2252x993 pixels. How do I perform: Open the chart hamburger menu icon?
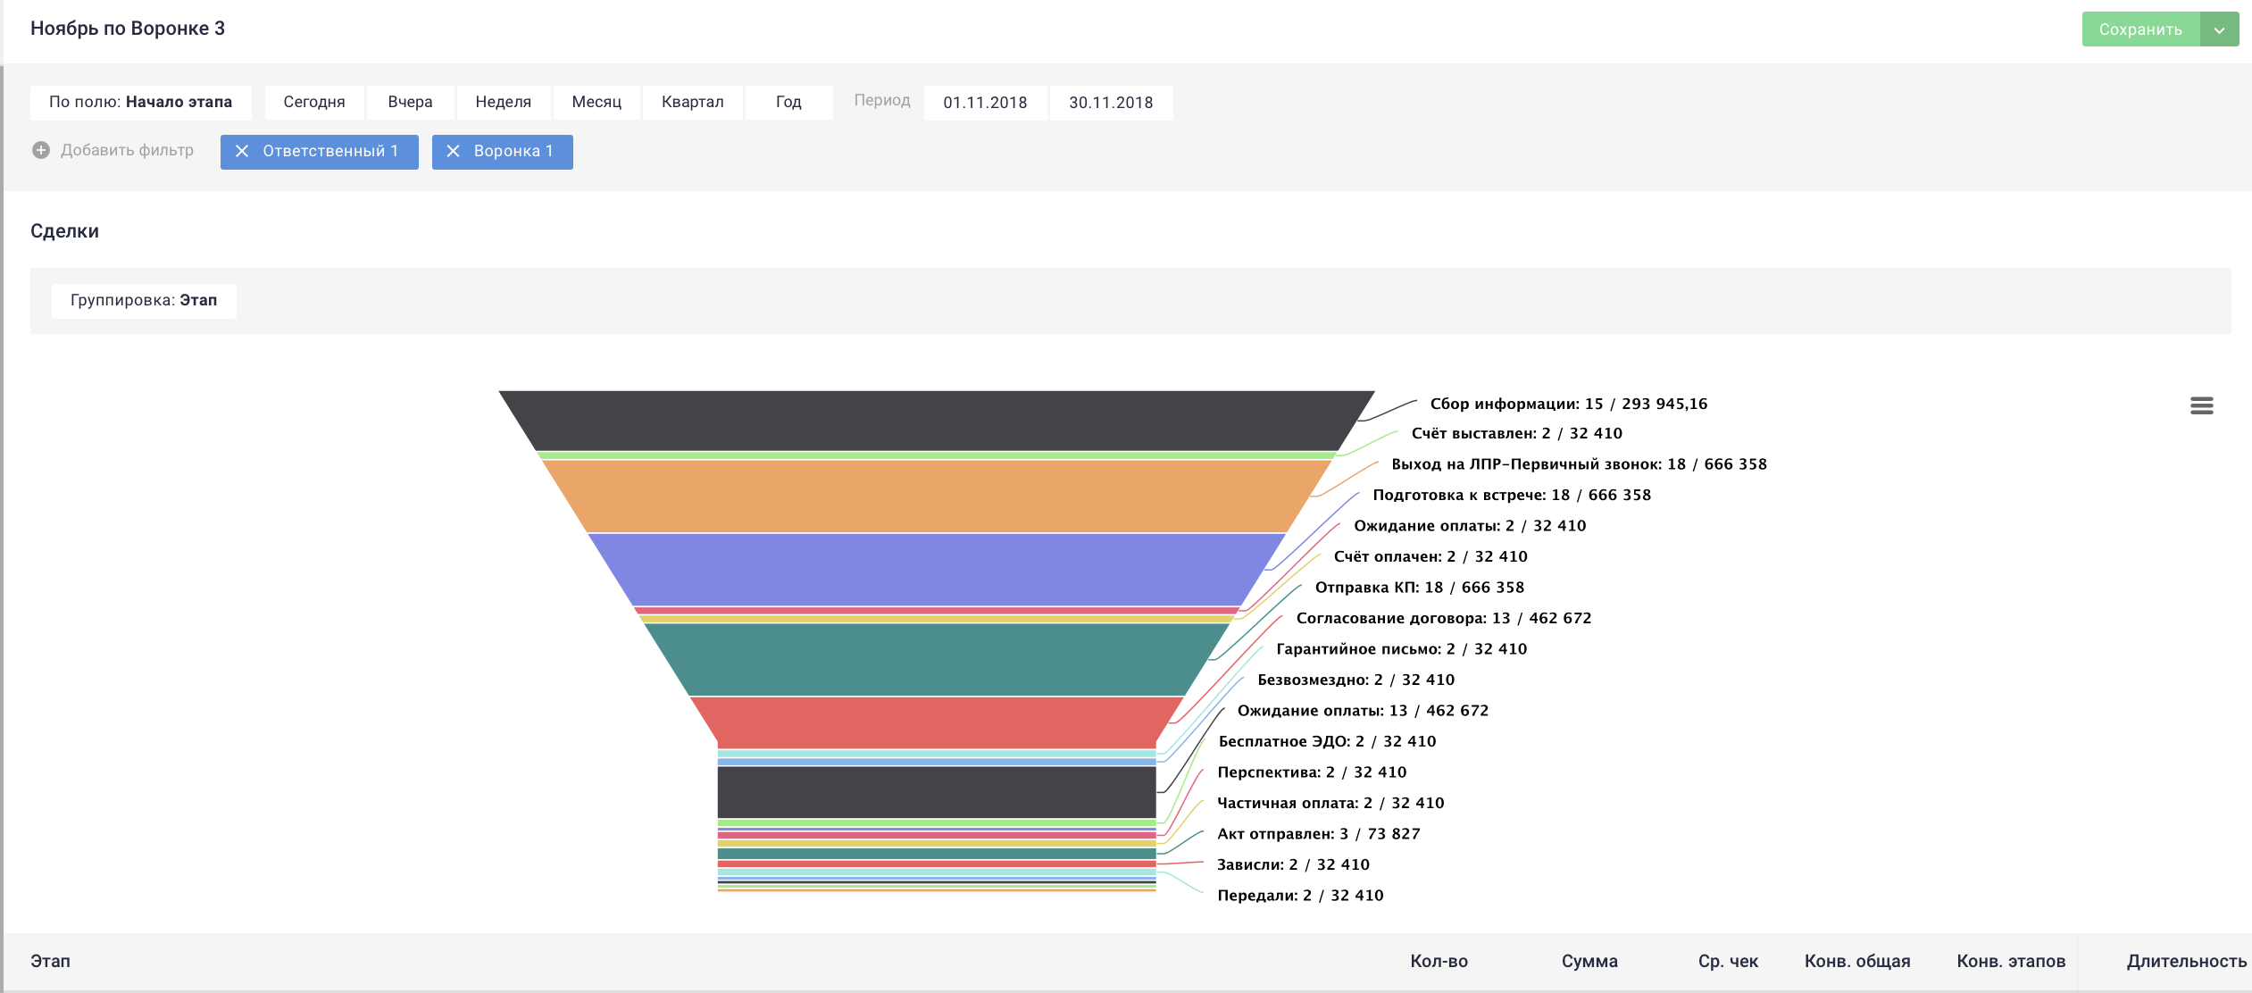click(2201, 406)
